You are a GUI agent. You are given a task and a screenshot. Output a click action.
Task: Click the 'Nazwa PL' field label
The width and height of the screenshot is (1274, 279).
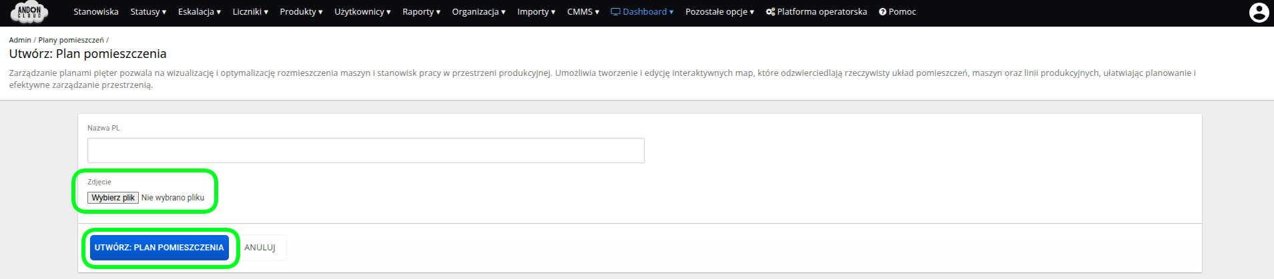(103, 128)
